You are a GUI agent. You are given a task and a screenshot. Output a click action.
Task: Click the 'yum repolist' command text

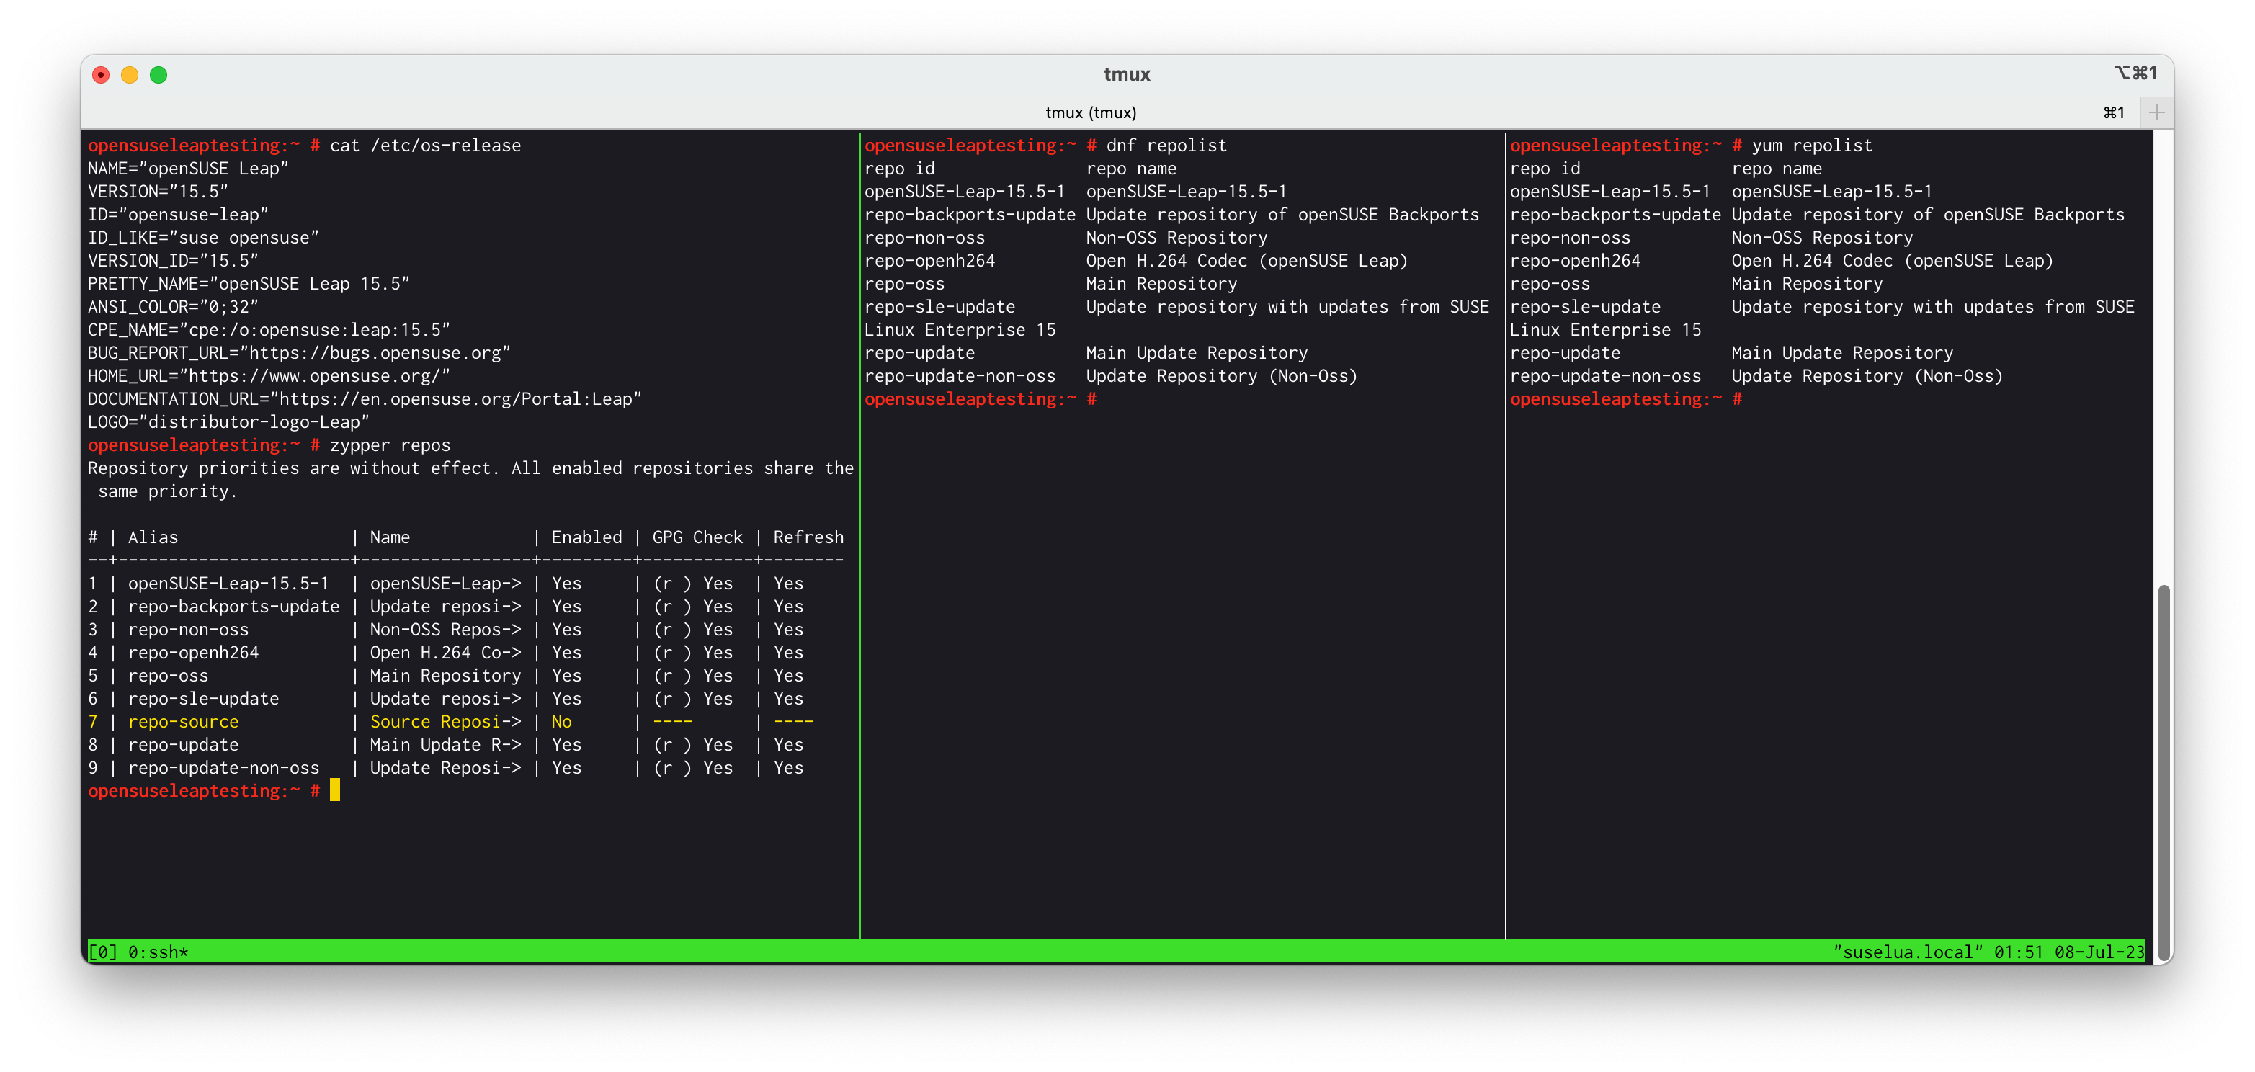pos(1811,146)
